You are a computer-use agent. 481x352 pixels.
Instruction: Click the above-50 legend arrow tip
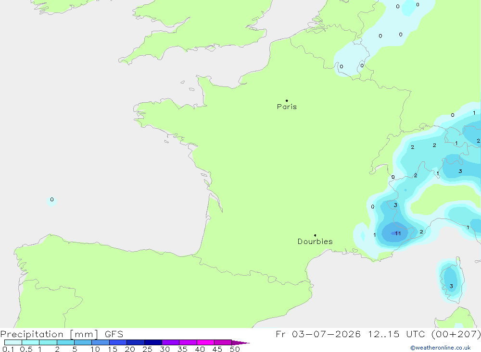point(241,343)
